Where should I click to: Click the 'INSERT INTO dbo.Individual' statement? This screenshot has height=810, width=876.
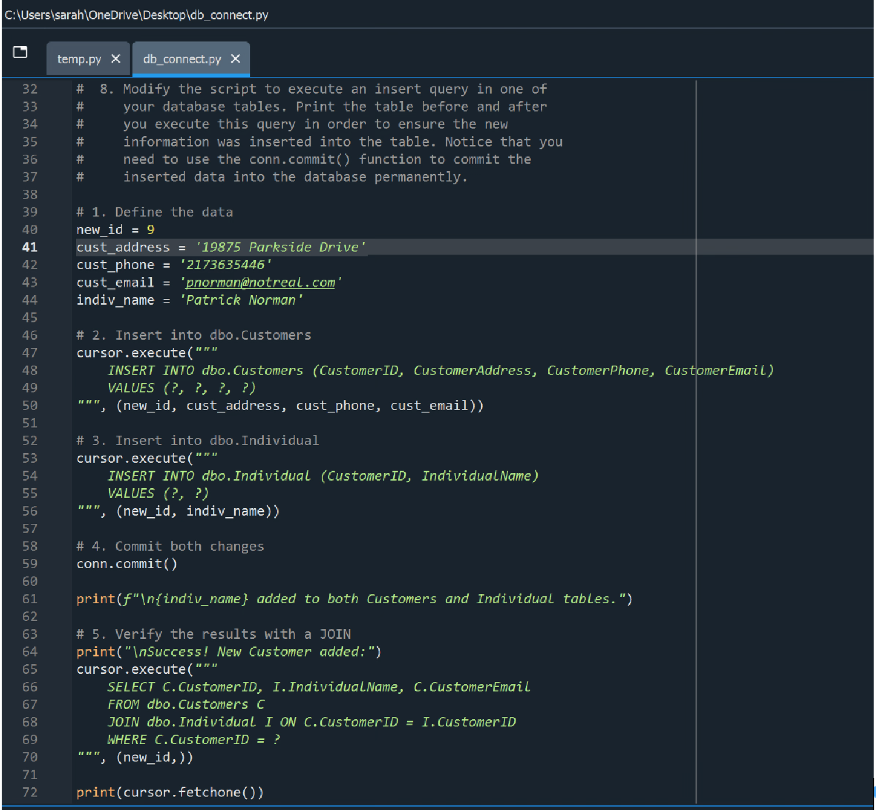(323, 476)
